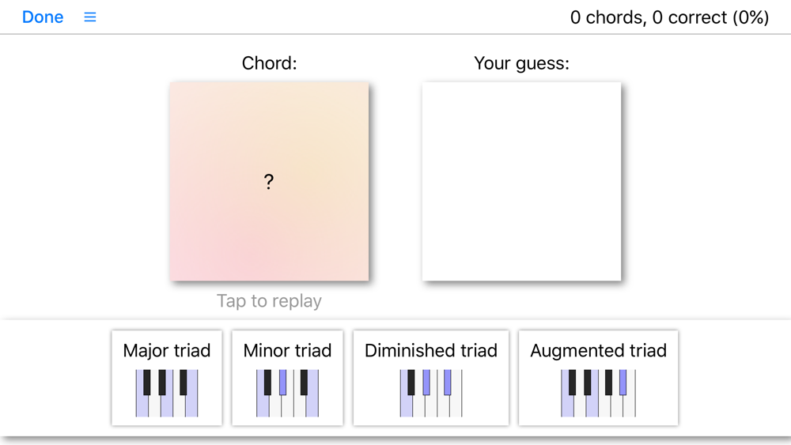Click the question mark on chord card

point(269,182)
